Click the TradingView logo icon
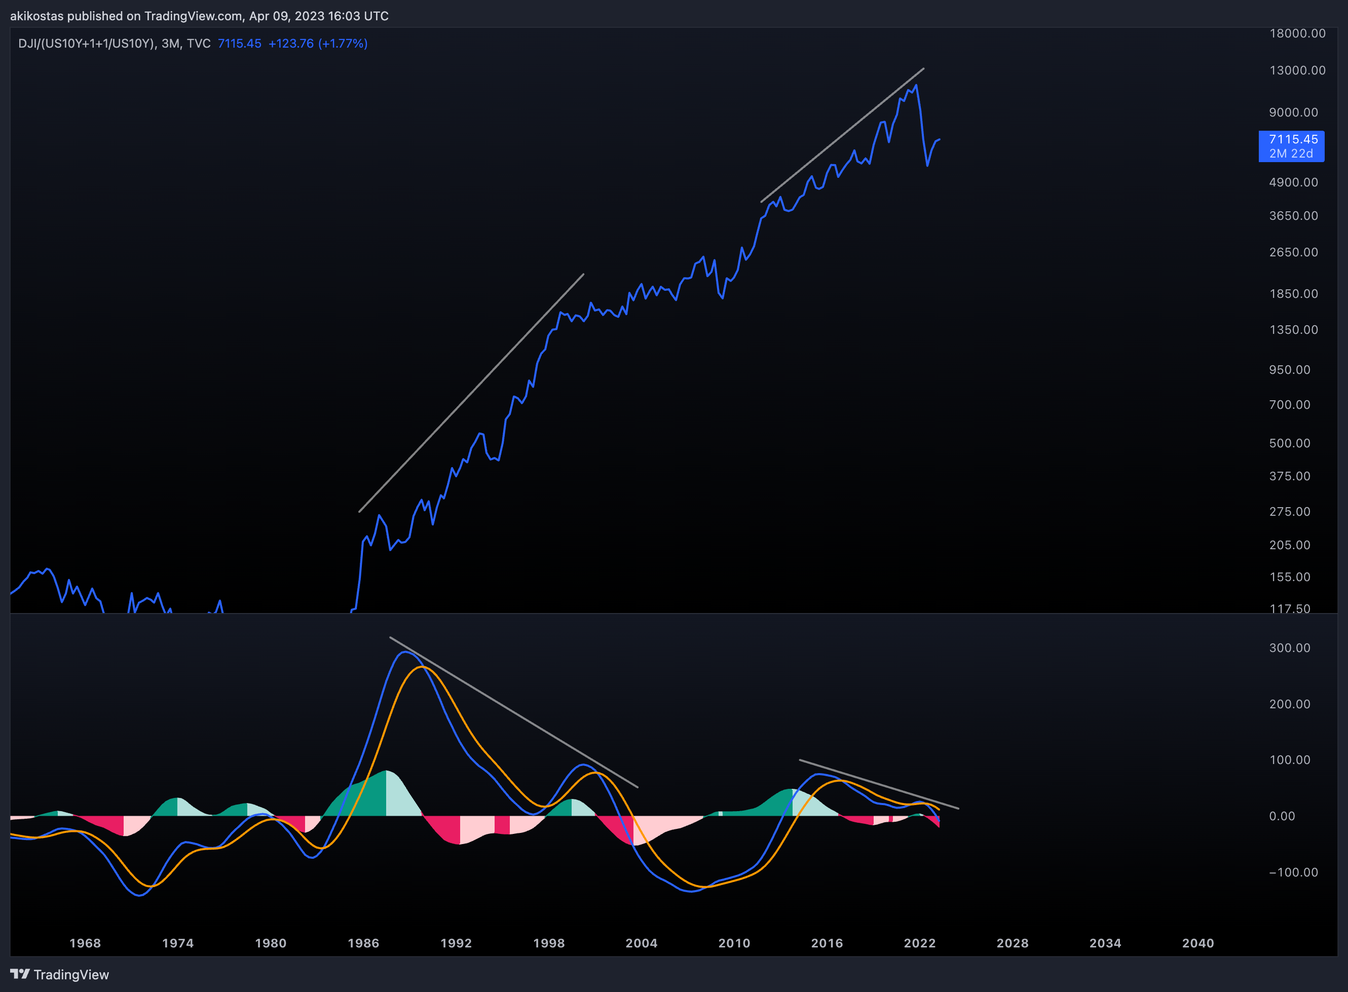 point(20,974)
